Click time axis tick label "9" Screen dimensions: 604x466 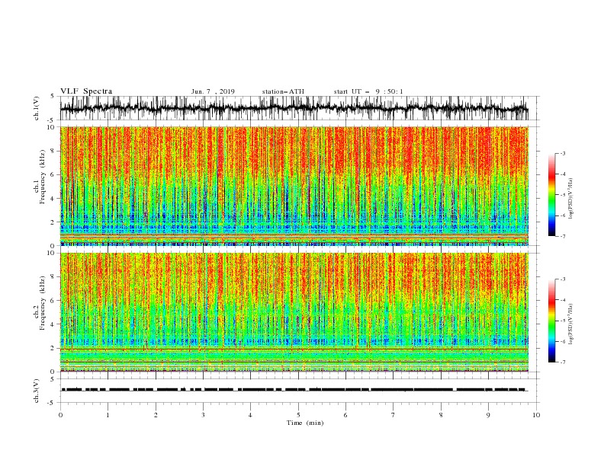pos(488,415)
